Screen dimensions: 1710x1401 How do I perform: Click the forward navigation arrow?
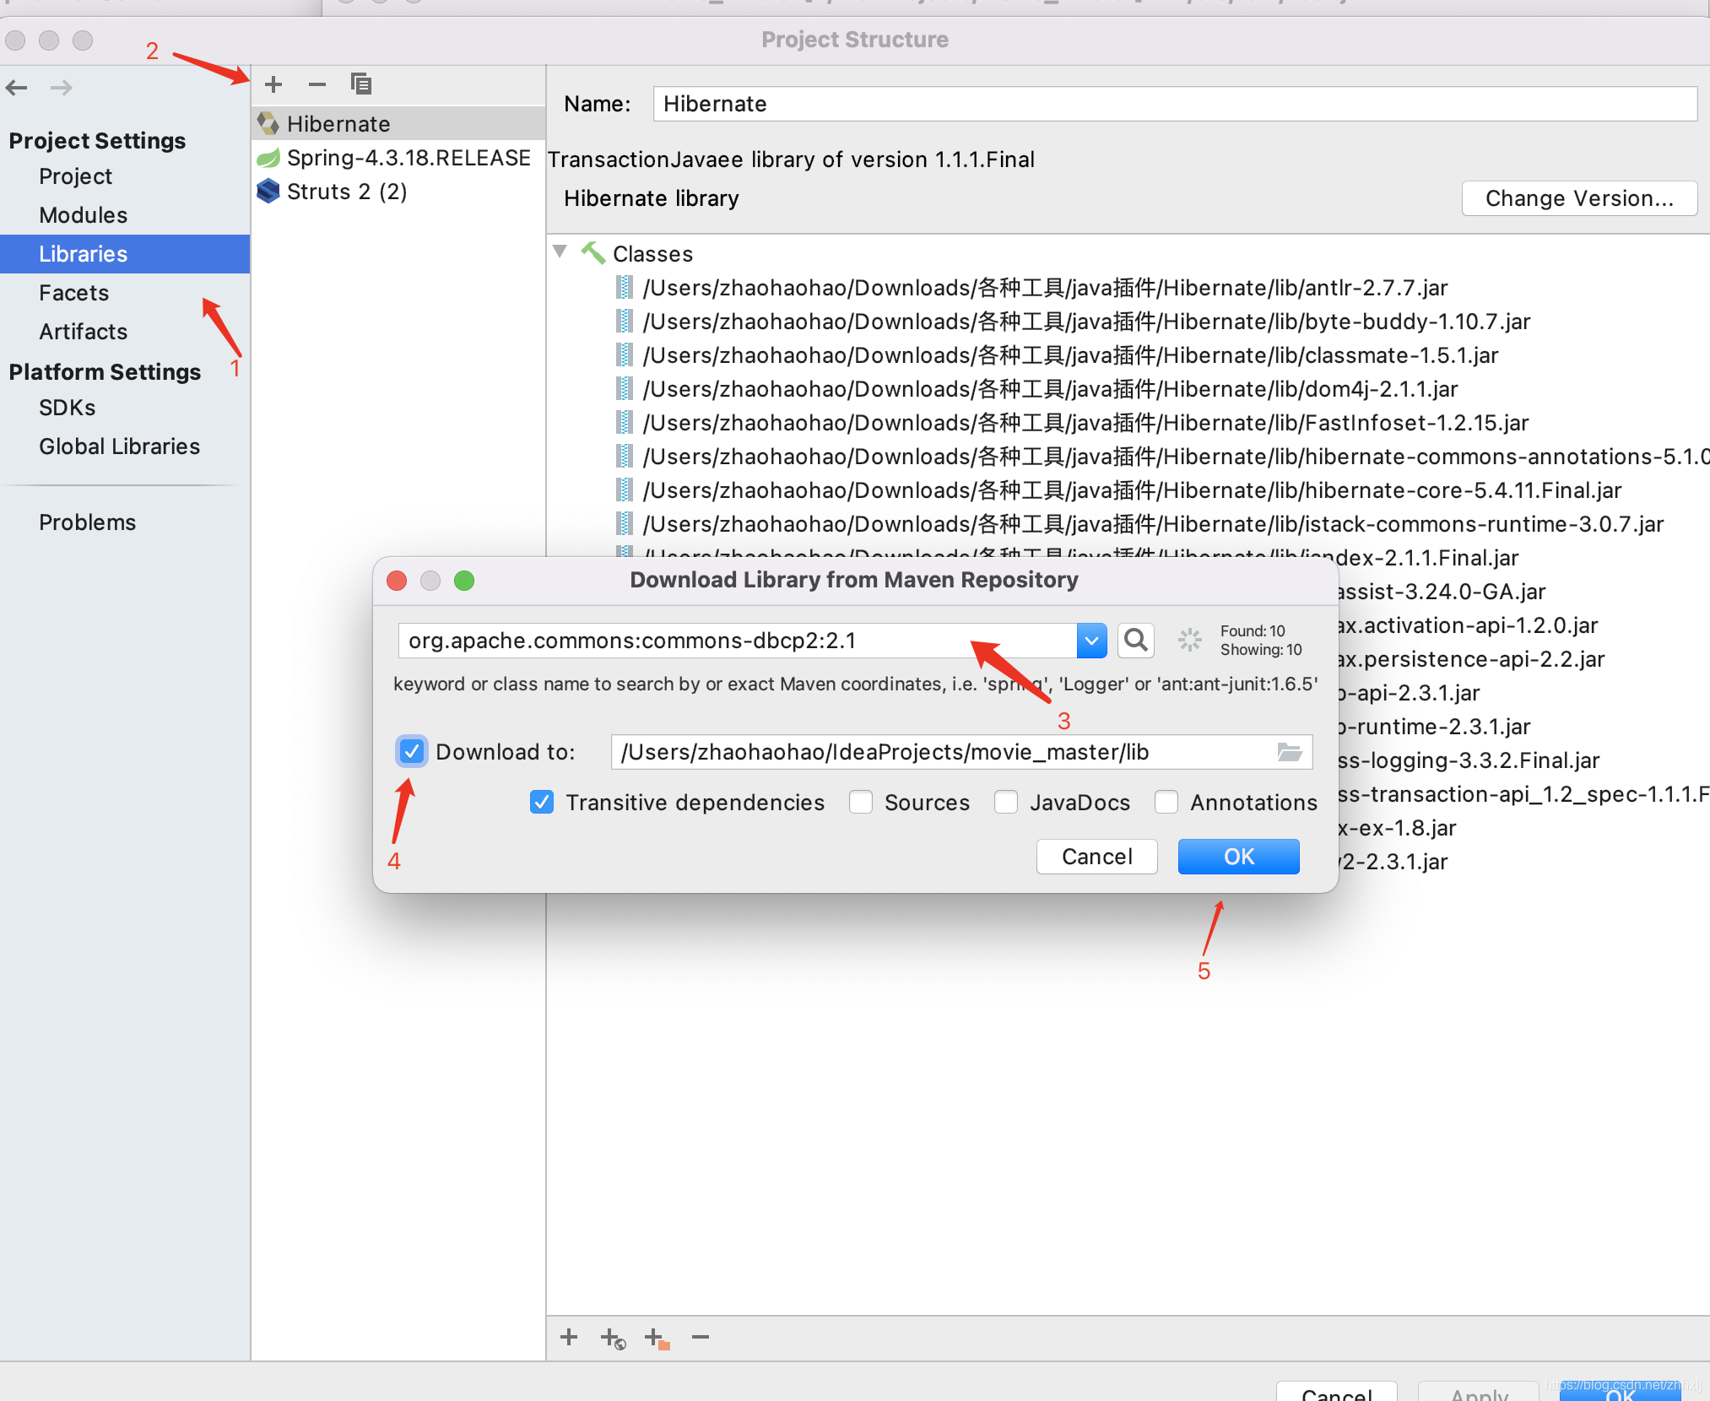click(x=61, y=87)
